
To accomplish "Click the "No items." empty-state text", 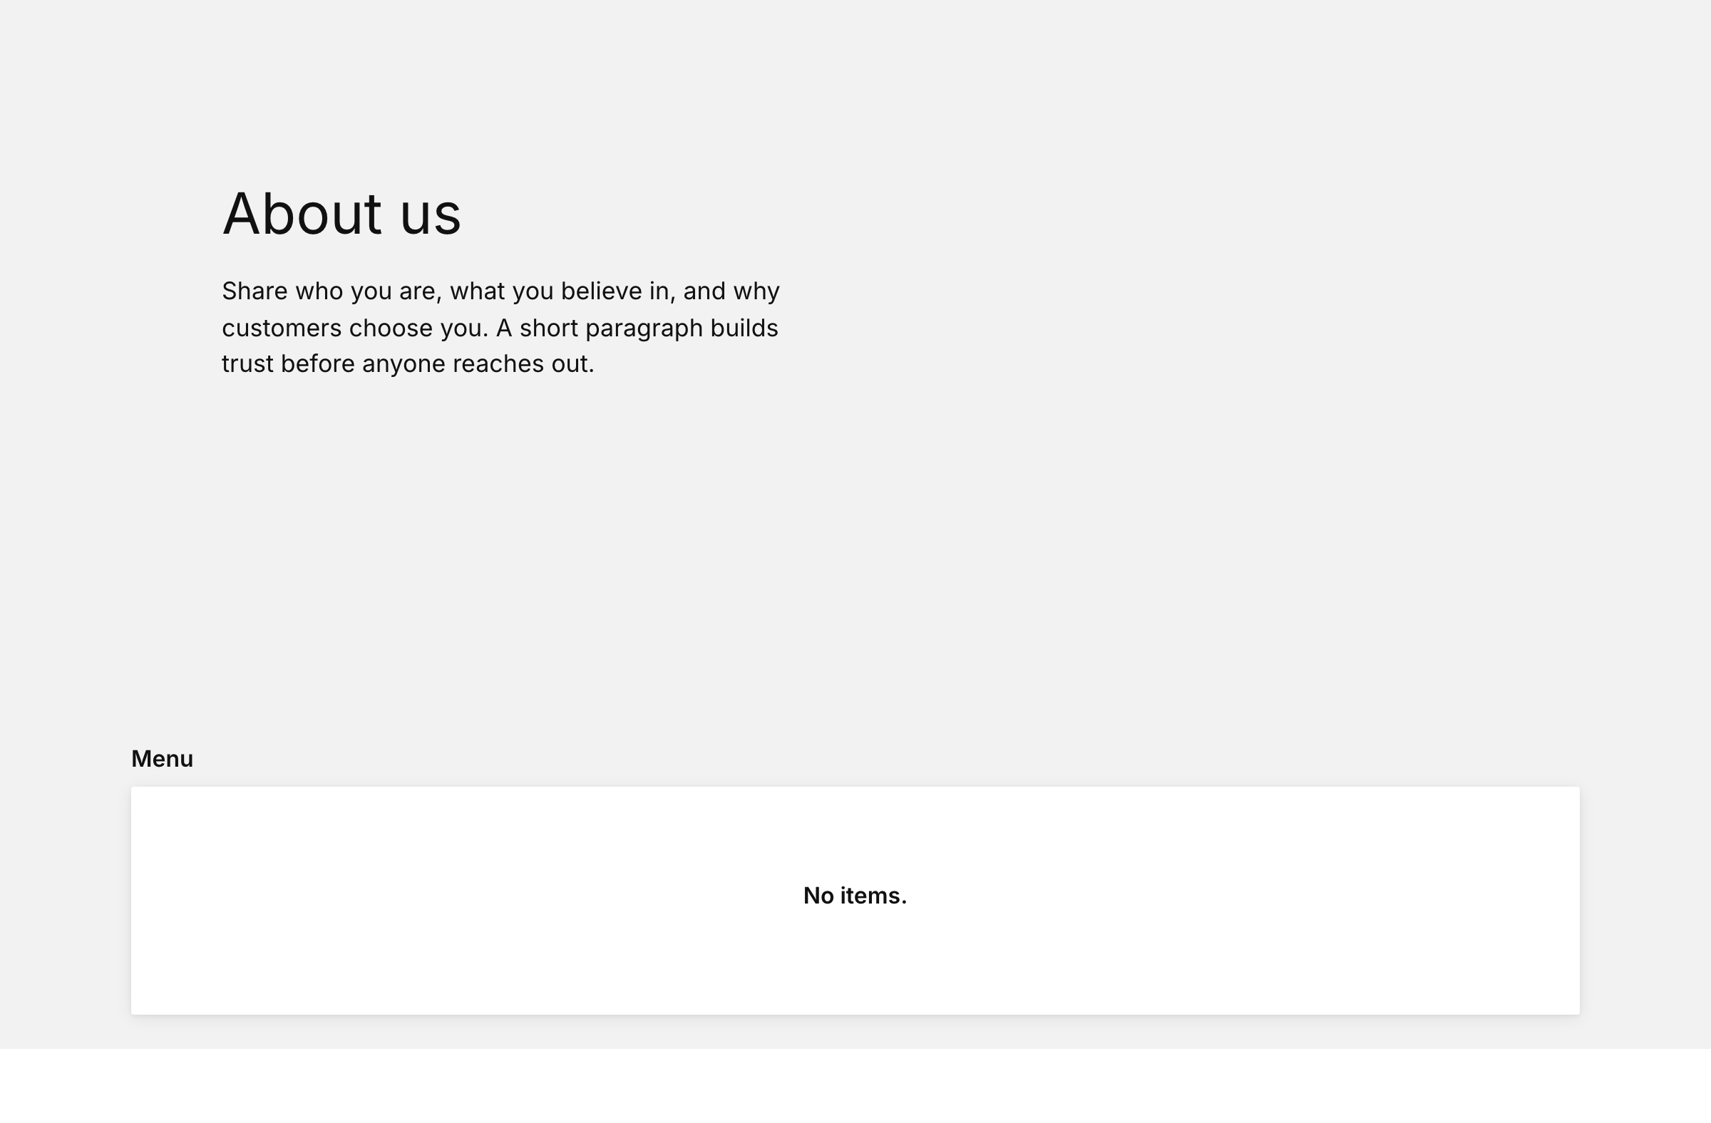I will tap(855, 896).
